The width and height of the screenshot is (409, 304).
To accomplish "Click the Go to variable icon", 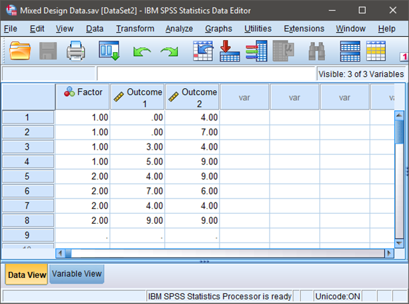I will click(x=230, y=51).
